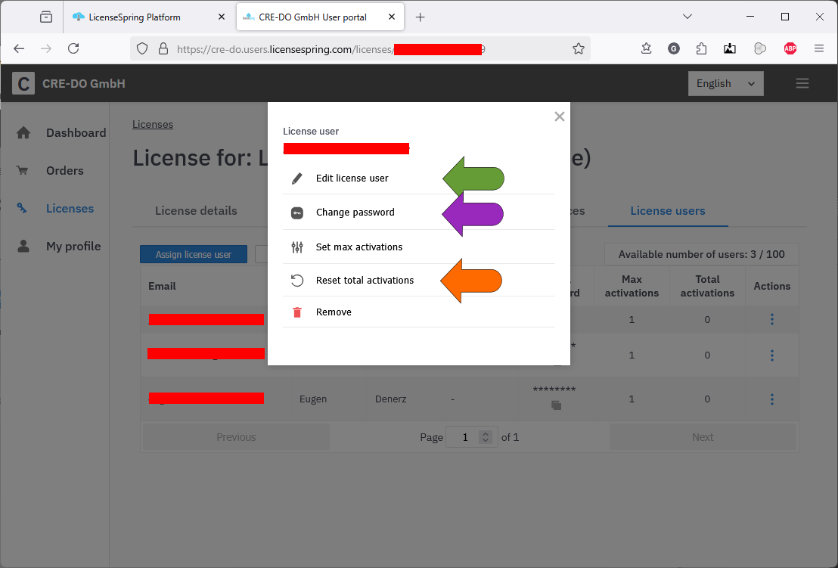
Task: Go back in browser history
Action: (19, 48)
